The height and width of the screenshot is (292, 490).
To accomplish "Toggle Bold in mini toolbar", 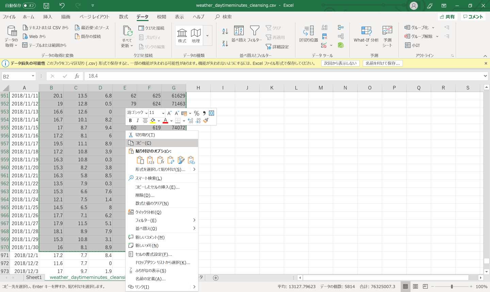I will [130, 121].
